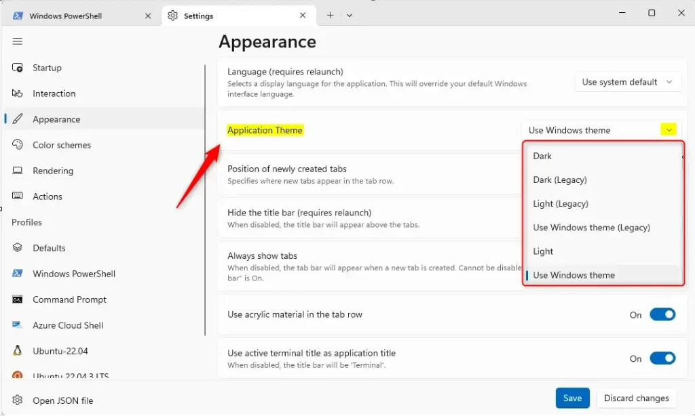Click Open JSON file link
This screenshot has width=695, height=416.
[104, 400]
